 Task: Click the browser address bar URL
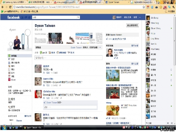coord(48,7)
